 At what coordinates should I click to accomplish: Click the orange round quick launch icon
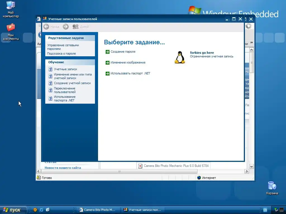(35, 210)
